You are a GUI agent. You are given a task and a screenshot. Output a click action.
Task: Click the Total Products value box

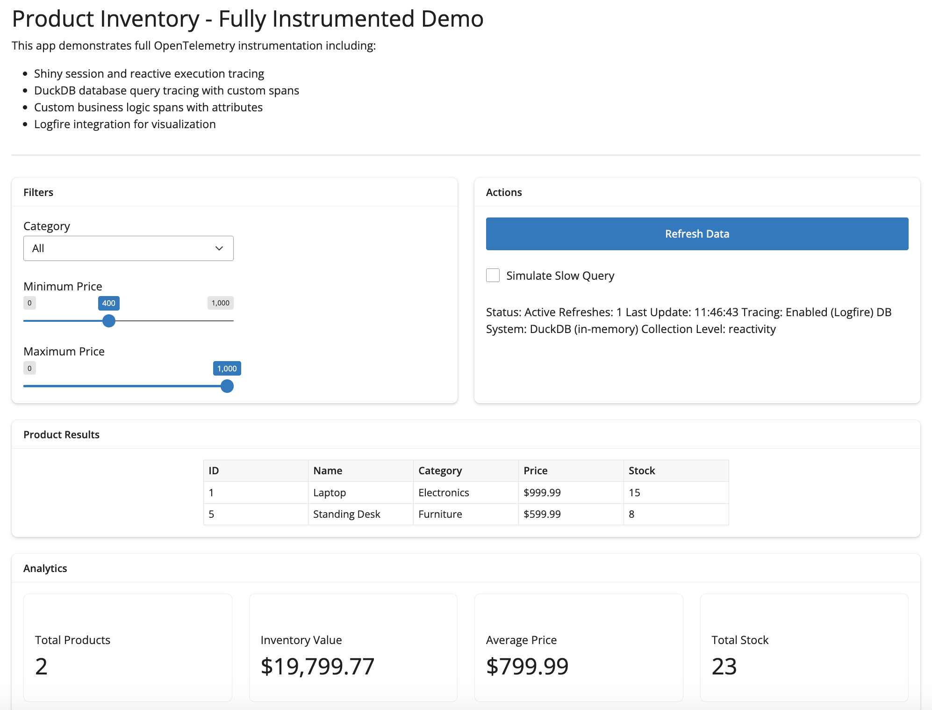(128, 647)
